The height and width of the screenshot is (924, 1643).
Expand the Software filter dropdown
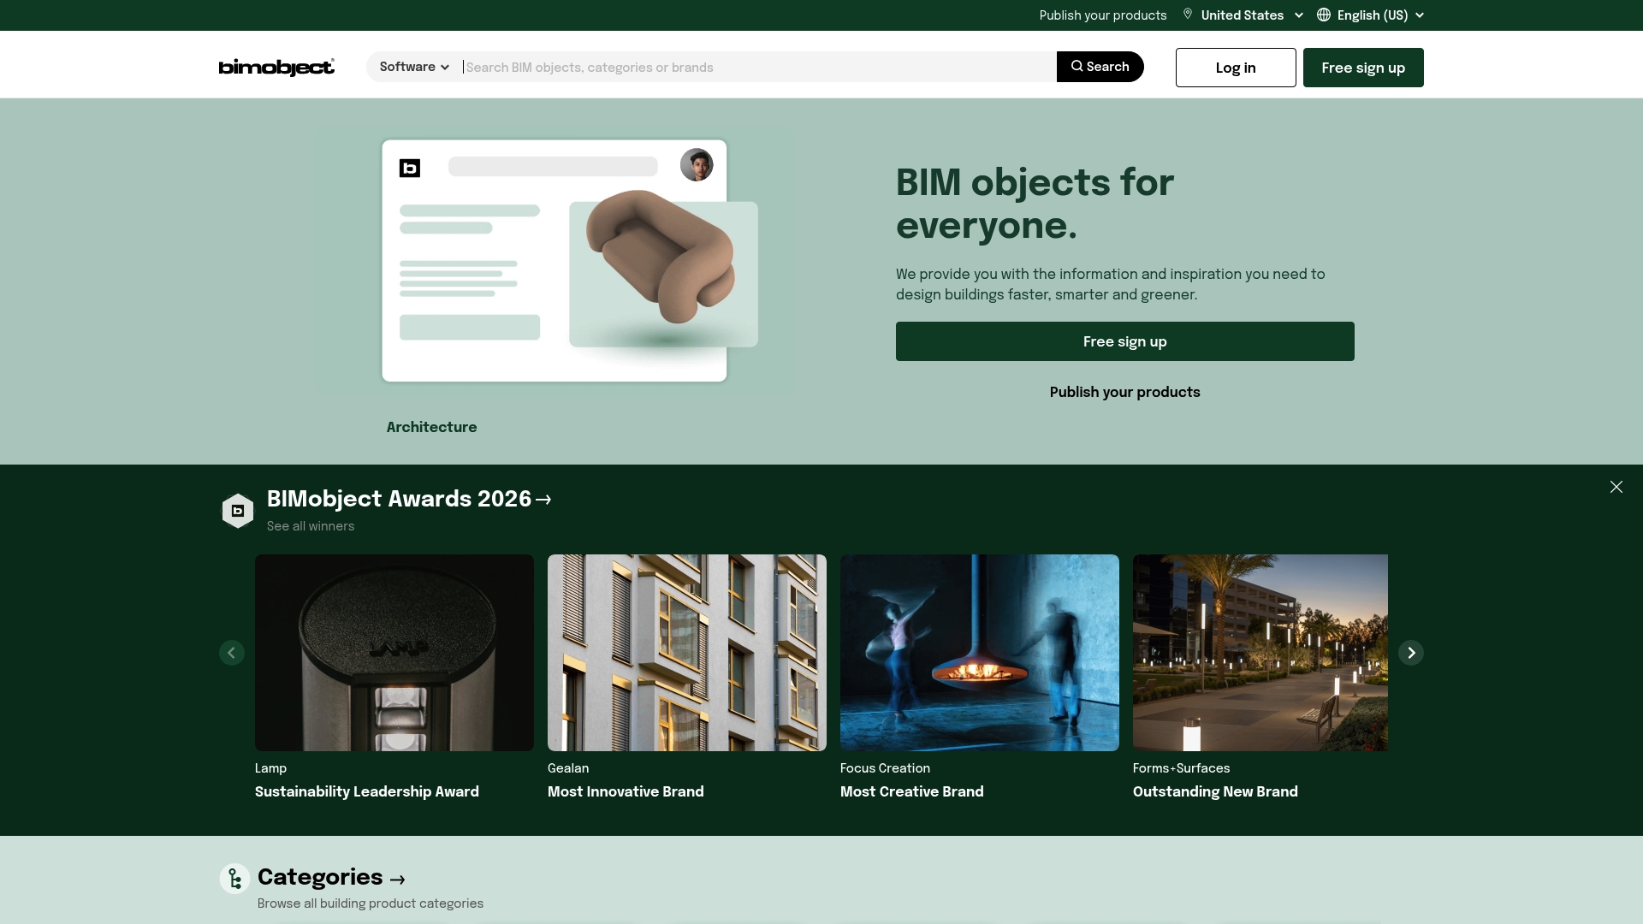click(414, 67)
